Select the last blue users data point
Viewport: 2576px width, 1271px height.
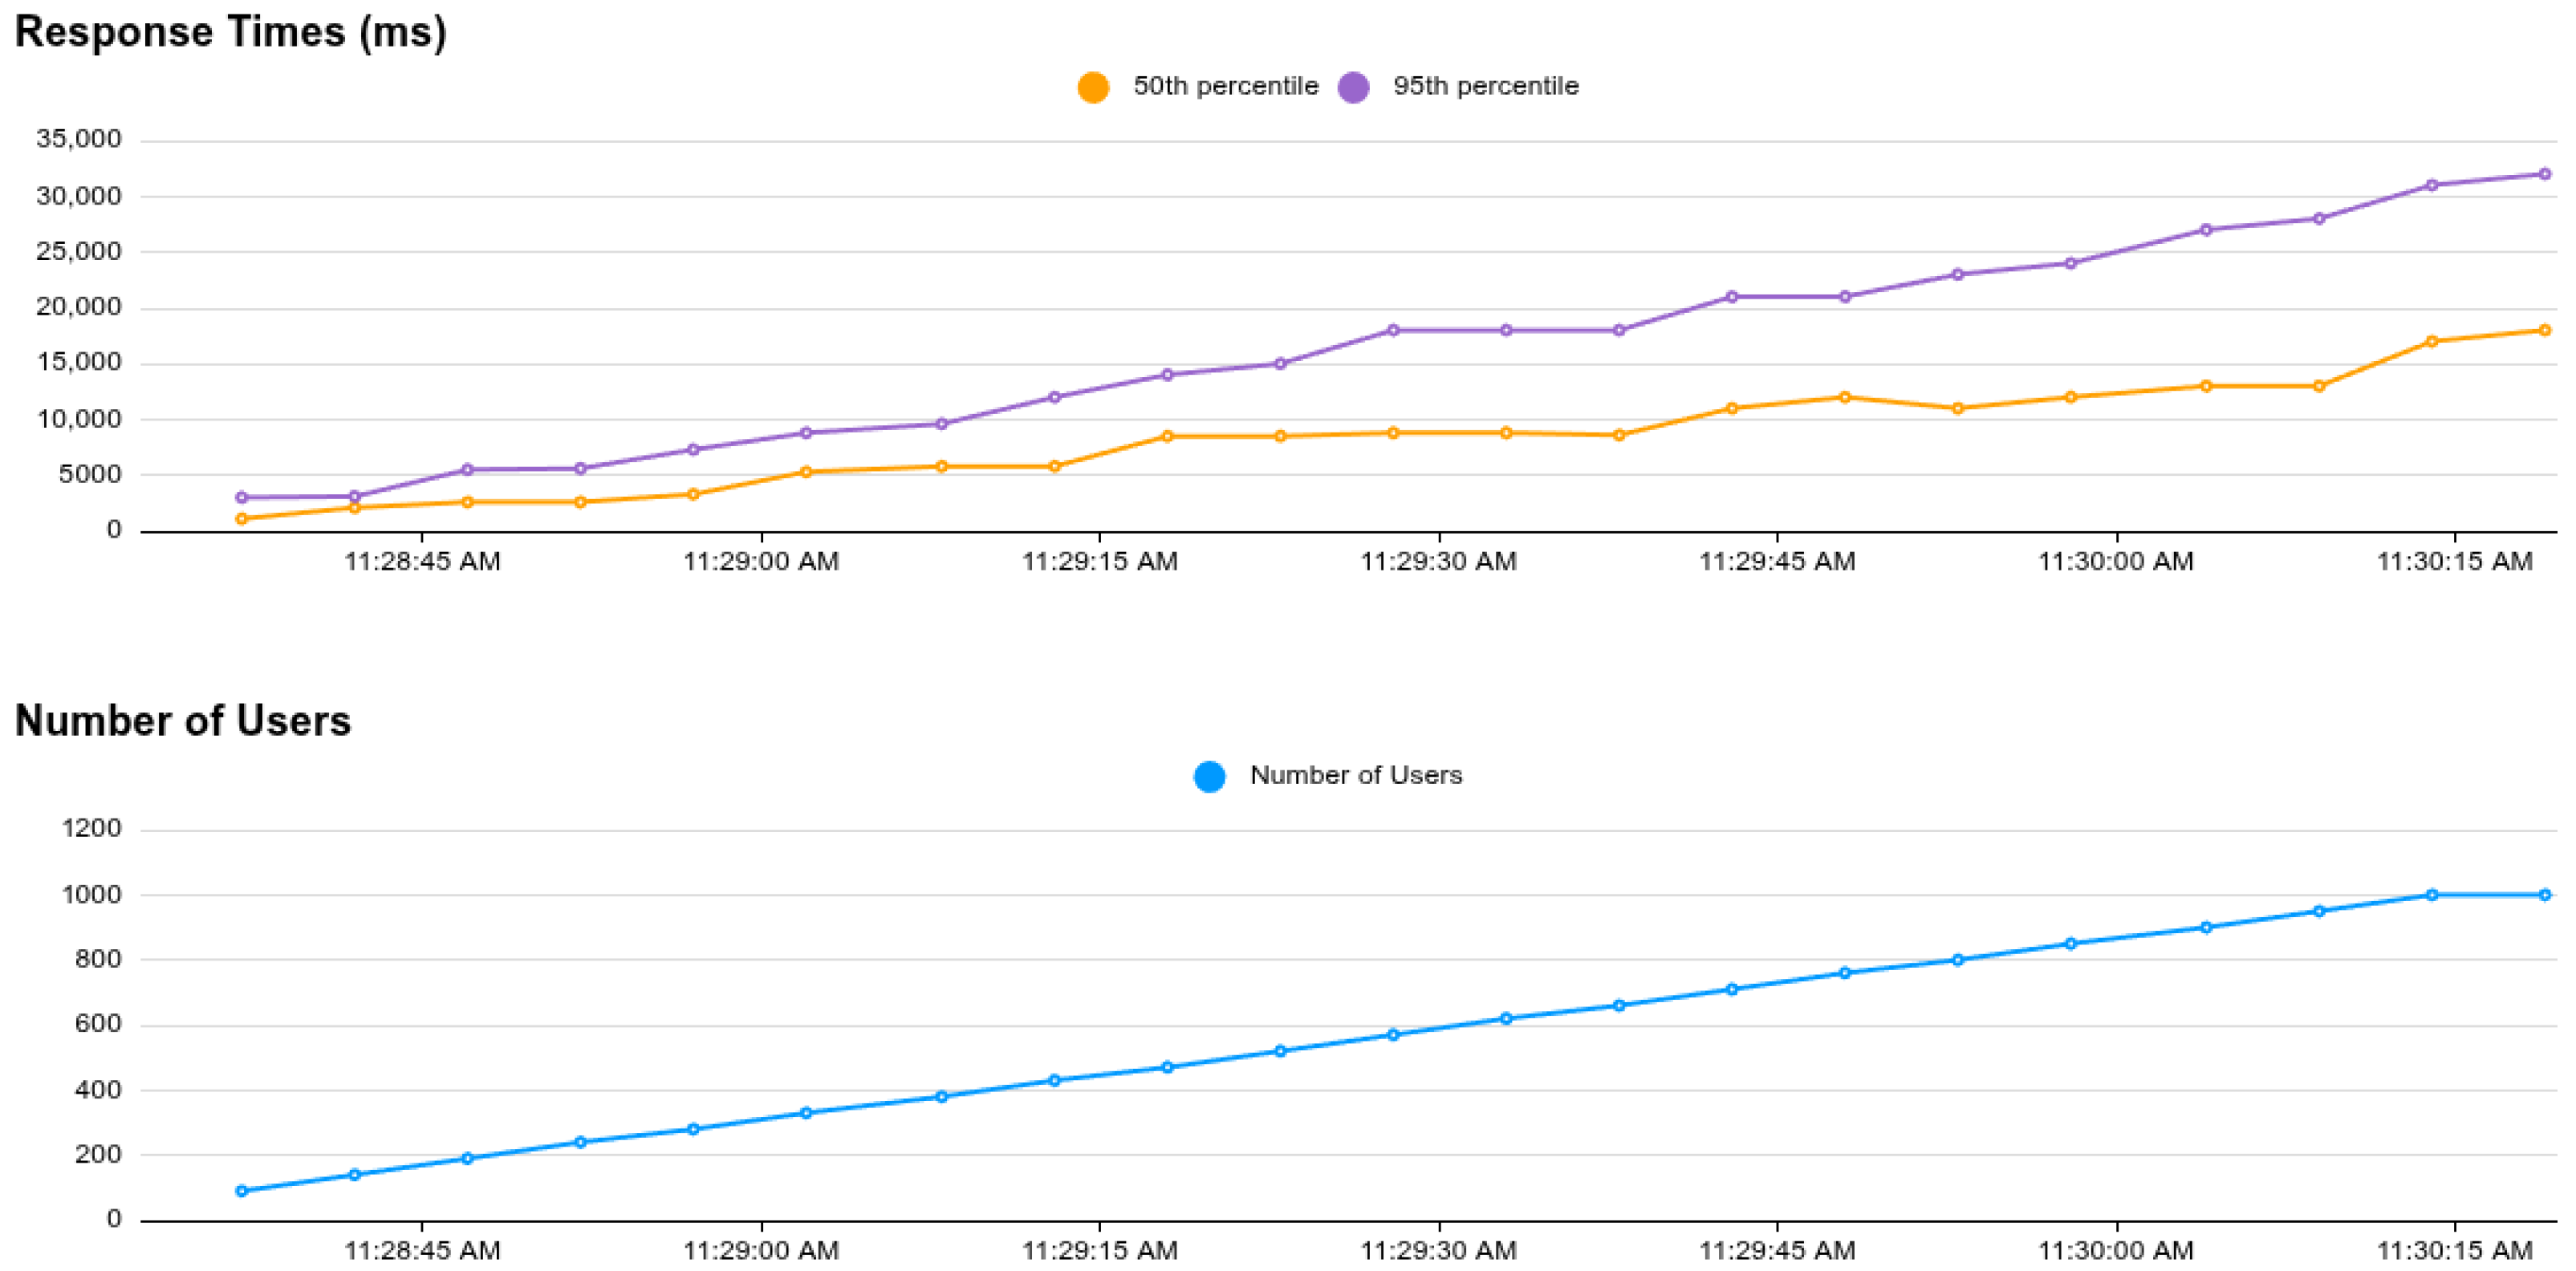[x=2544, y=895]
